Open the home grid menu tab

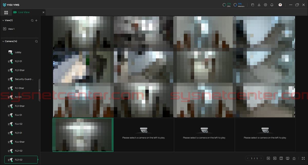click(6, 13)
